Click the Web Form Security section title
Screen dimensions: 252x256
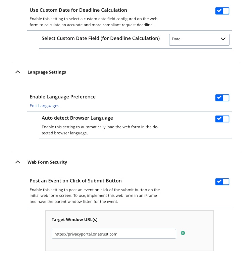(47, 162)
